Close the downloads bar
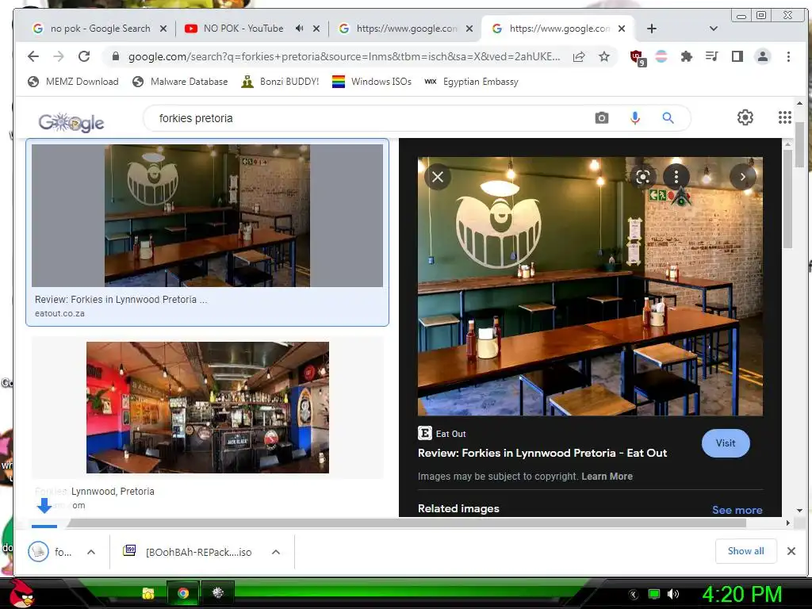The image size is (812, 609). [x=791, y=551]
